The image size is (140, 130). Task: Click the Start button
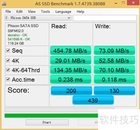[47, 122]
